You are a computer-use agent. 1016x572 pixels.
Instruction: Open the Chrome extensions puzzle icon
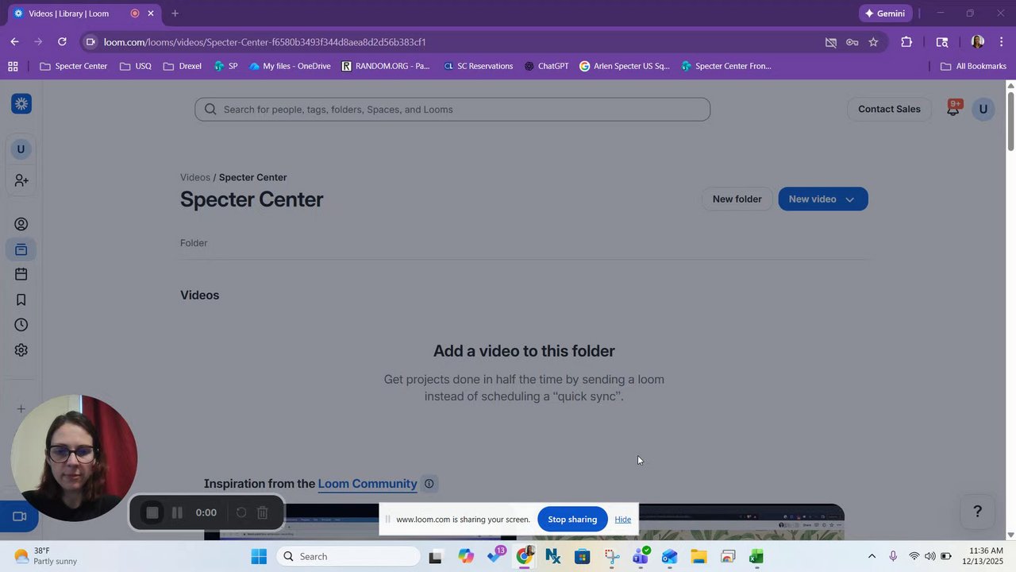(906, 42)
